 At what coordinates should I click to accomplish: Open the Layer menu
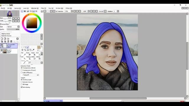click(26, 8)
